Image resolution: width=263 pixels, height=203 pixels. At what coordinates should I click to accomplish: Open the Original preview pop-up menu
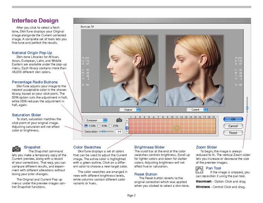(130, 110)
